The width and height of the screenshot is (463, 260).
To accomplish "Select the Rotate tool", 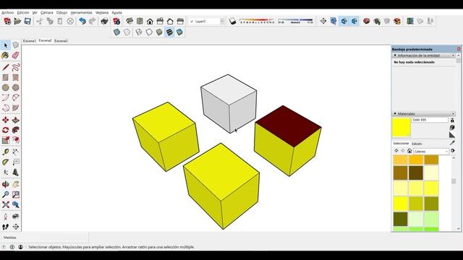I will 6,130.
